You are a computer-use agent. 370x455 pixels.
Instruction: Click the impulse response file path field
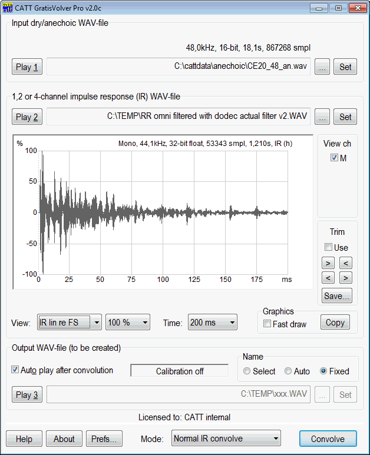pos(178,117)
